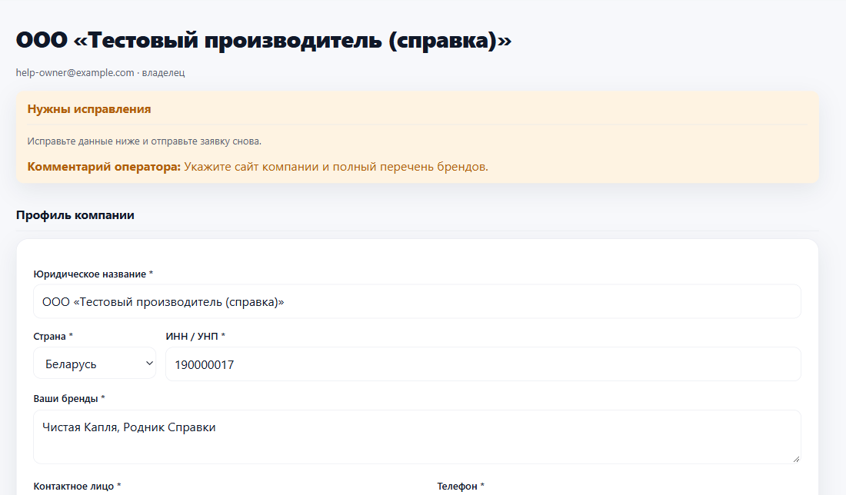Image resolution: width=846 pixels, height=495 pixels.
Task: Click the Ваши бренды * label
Action: pyautogui.click(x=69, y=398)
